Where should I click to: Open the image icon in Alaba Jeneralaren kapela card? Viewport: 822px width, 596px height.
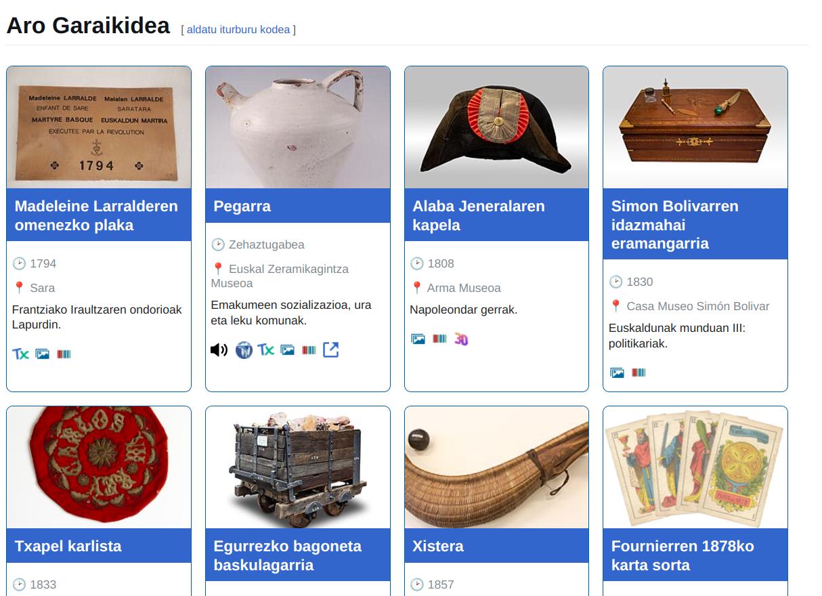(418, 339)
